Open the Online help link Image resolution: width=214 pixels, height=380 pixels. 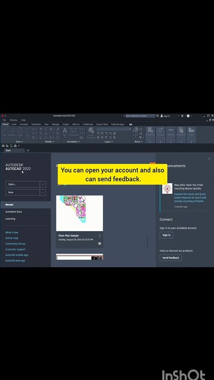12,238
